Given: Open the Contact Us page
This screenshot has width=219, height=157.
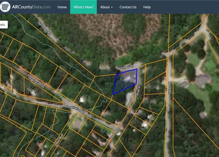Looking at the screenshot, I should [x=128, y=7].
